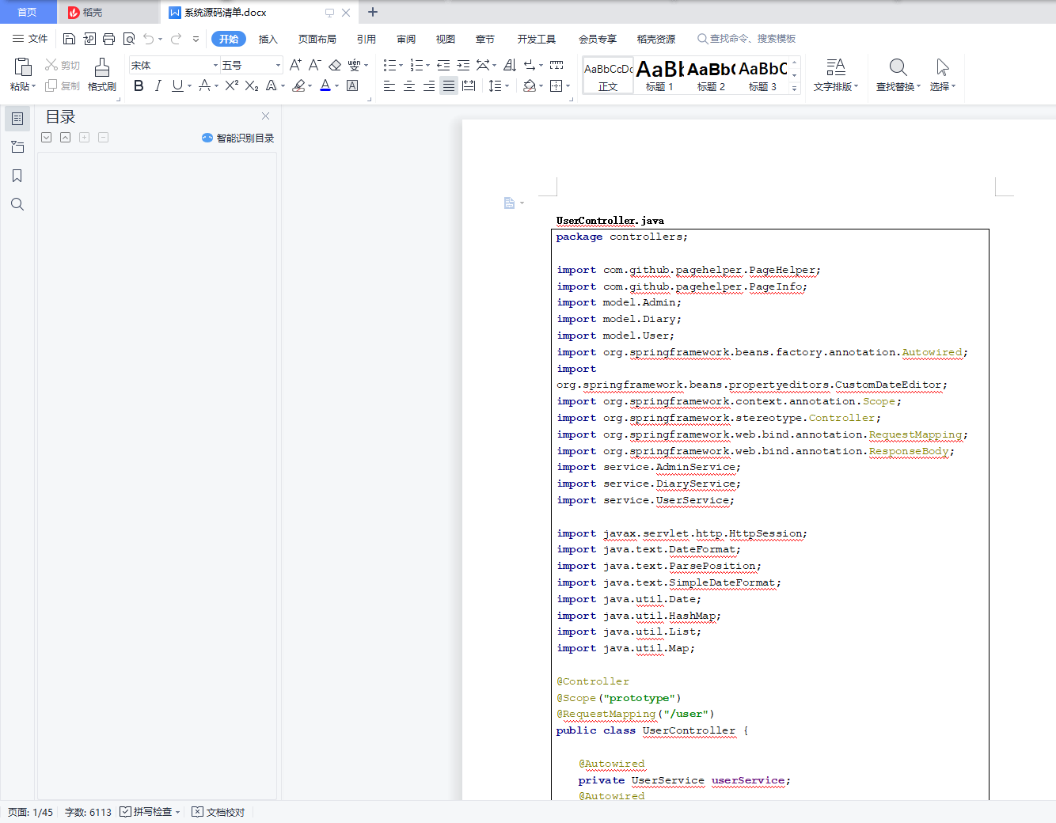This screenshot has width=1056, height=823.
Task: Open the bookmark panel in sidebar
Action: click(17, 176)
